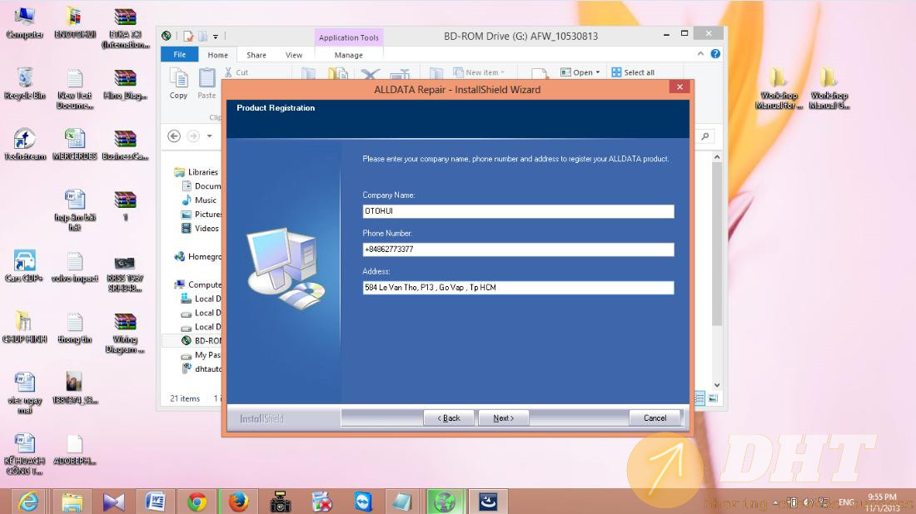This screenshot has height=514, width=916.
Task: Click Select all in the ribbon
Action: pyautogui.click(x=633, y=72)
